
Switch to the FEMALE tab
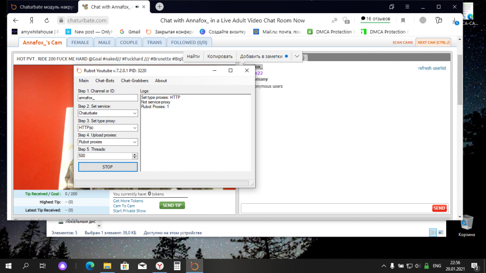[x=80, y=43]
